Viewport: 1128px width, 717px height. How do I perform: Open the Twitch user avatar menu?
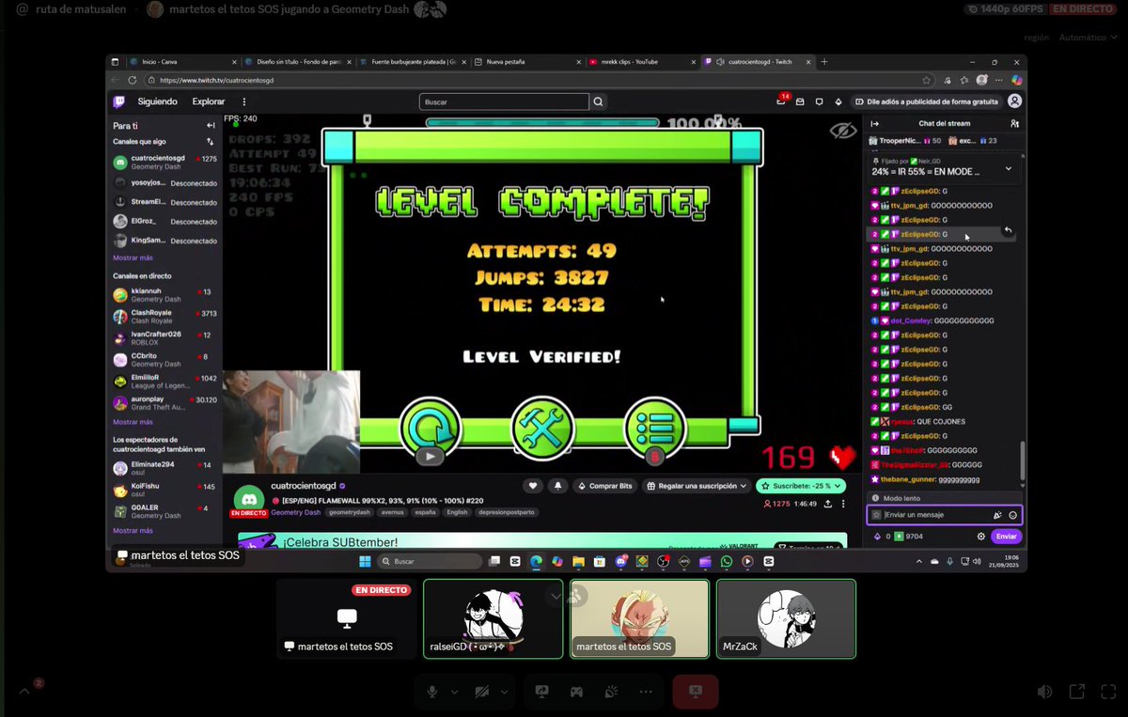click(x=1014, y=101)
